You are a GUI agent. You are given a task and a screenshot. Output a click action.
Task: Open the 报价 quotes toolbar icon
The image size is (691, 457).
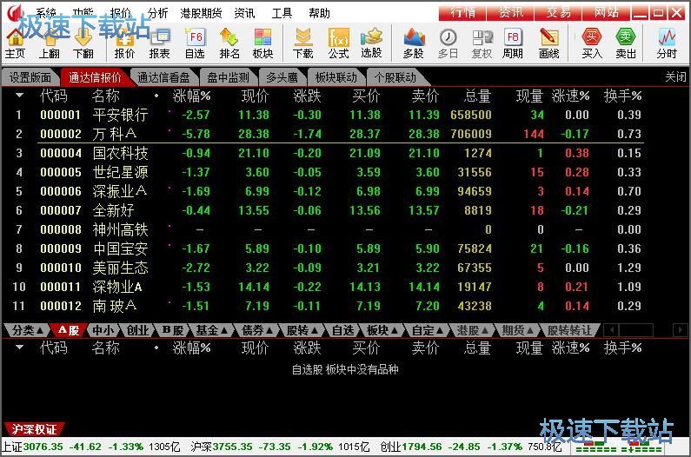[124, 43]
